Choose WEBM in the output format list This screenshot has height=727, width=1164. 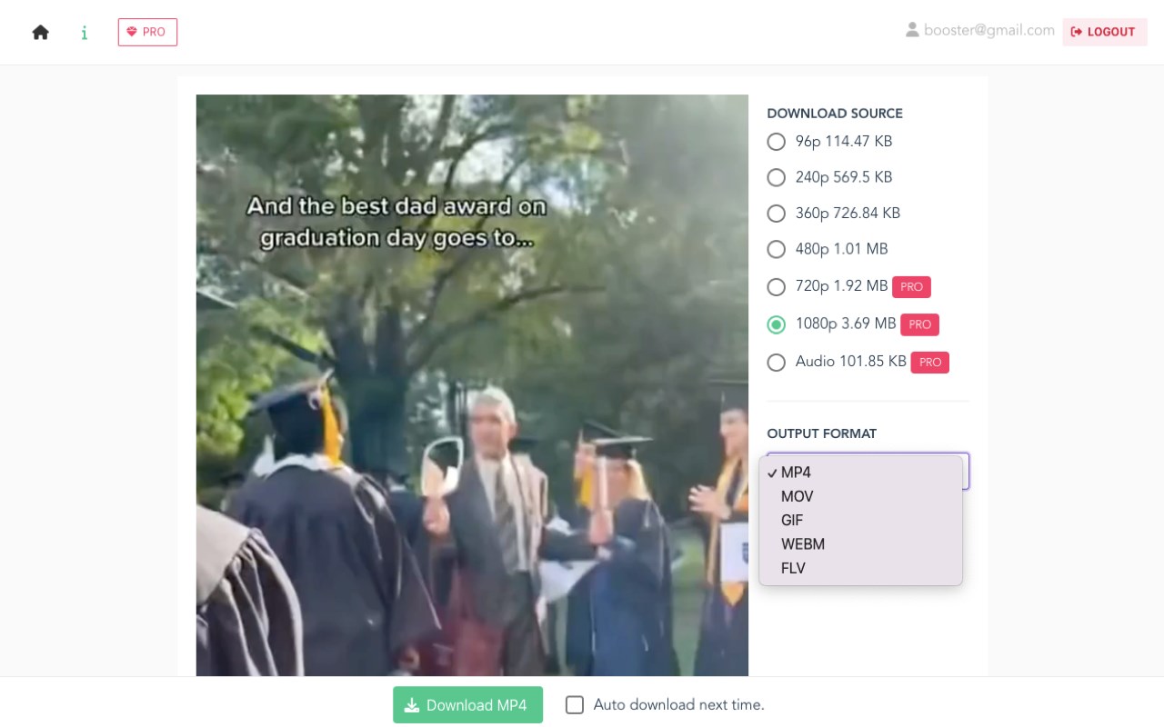pos(860,544)
